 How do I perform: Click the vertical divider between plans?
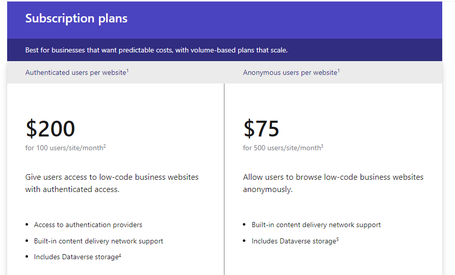[x=224, y=179]
